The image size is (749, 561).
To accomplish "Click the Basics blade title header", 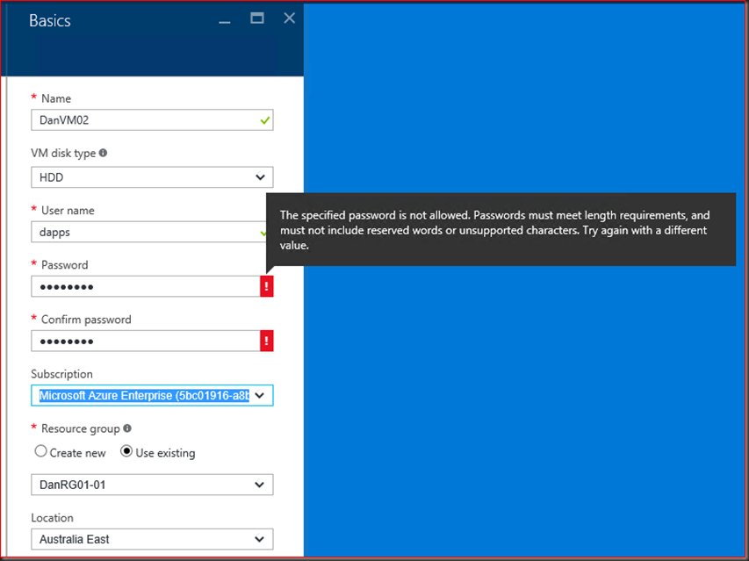I will coord(50,21).
